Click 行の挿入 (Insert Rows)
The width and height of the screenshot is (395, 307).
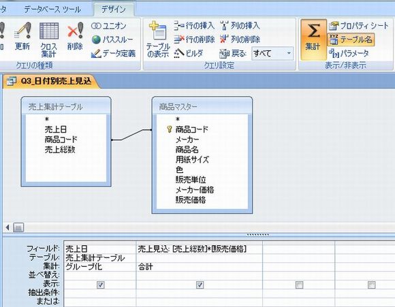(x=194, y=26)
